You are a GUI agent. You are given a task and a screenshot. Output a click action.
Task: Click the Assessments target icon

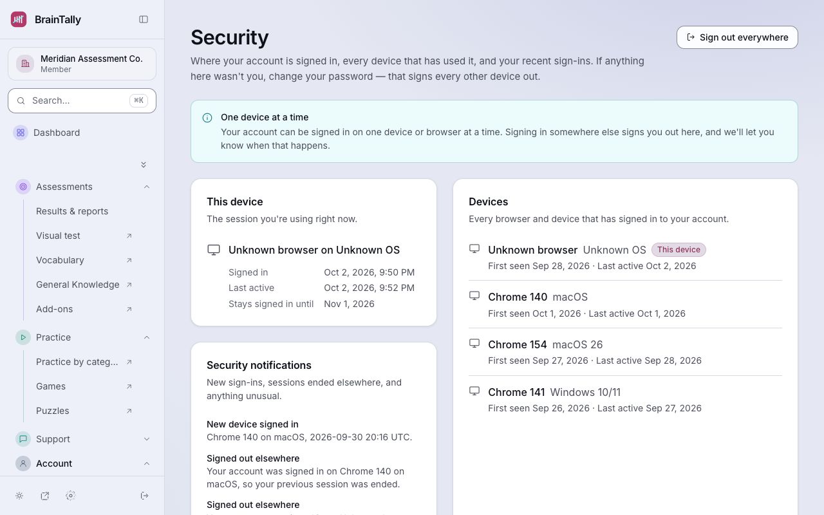(23, 187)
